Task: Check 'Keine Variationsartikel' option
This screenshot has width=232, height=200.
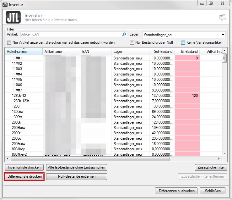Action: coord(183,43)
